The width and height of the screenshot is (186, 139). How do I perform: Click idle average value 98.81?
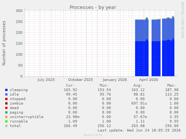pyautogui.click(x=139, y=94)
